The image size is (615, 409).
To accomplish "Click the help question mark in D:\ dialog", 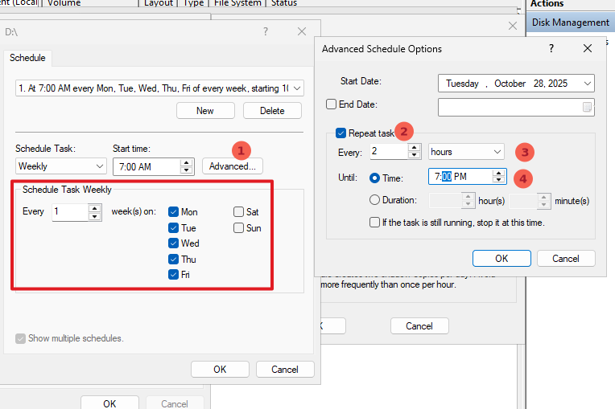I will click(x=266, y=31).
